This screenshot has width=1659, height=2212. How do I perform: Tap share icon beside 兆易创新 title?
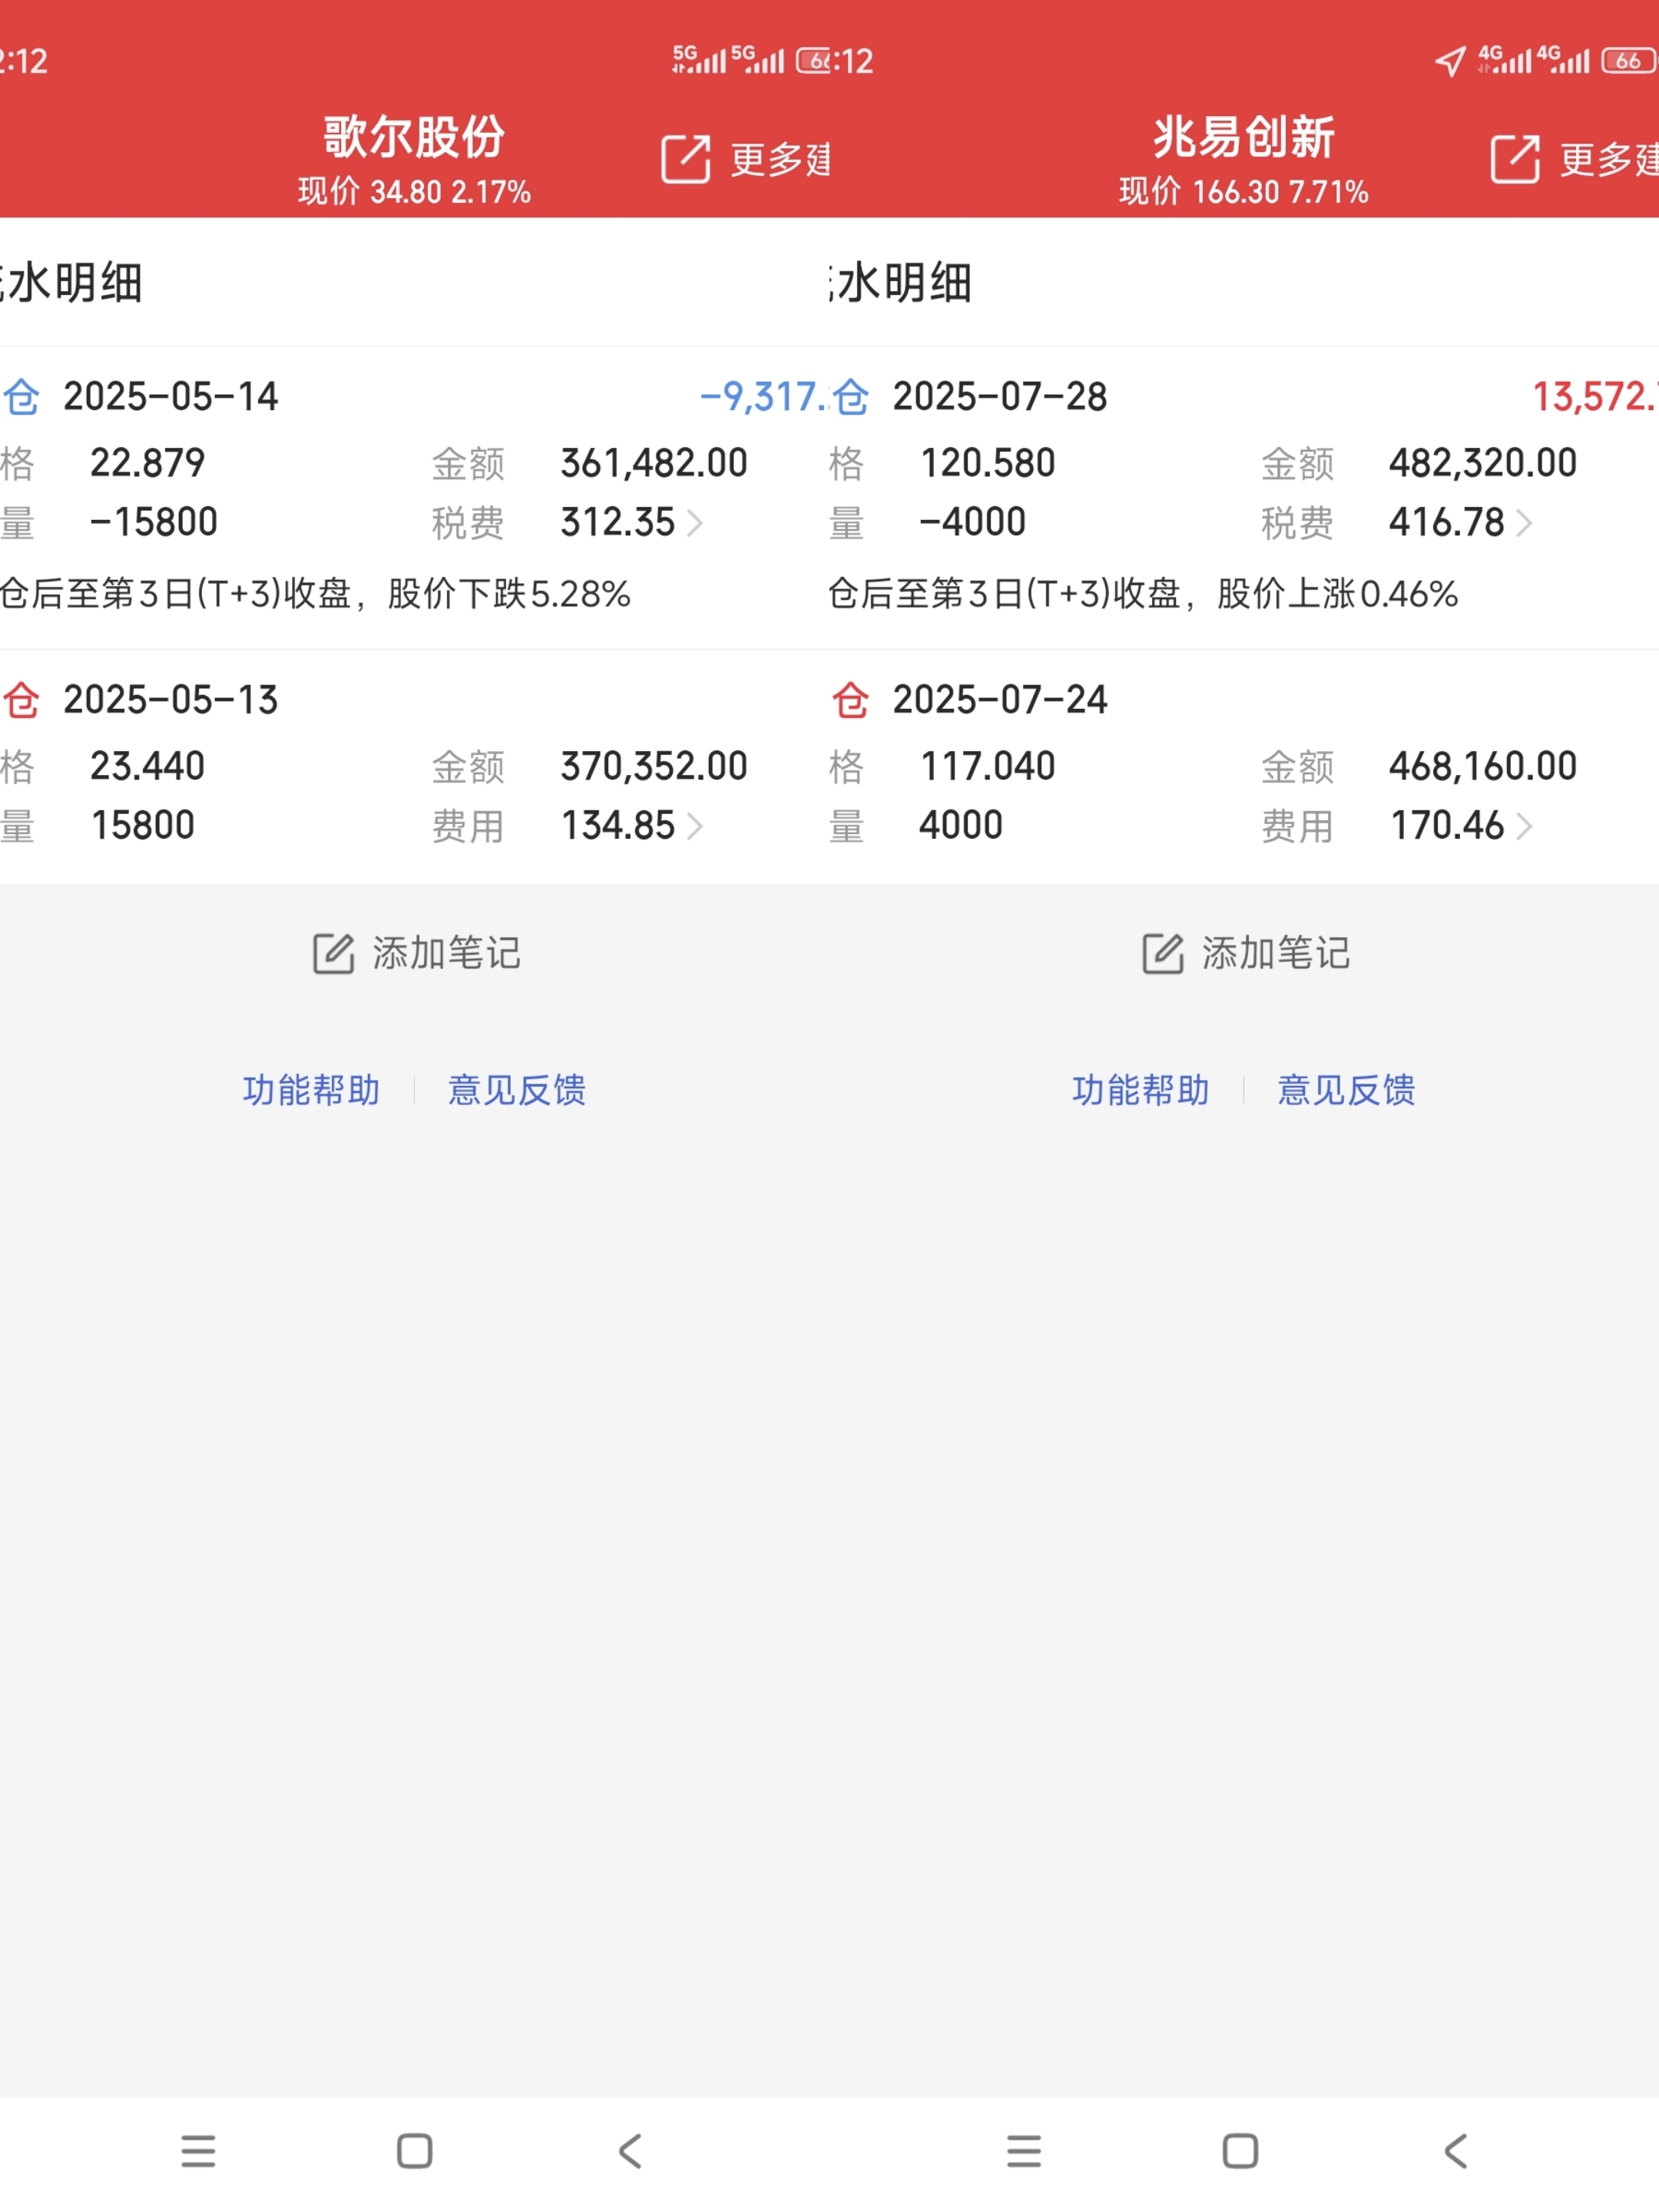1515,159
